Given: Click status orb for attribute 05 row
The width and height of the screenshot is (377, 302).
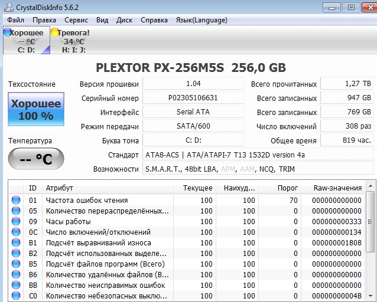Looking at the screenshot, I should 16,211.
